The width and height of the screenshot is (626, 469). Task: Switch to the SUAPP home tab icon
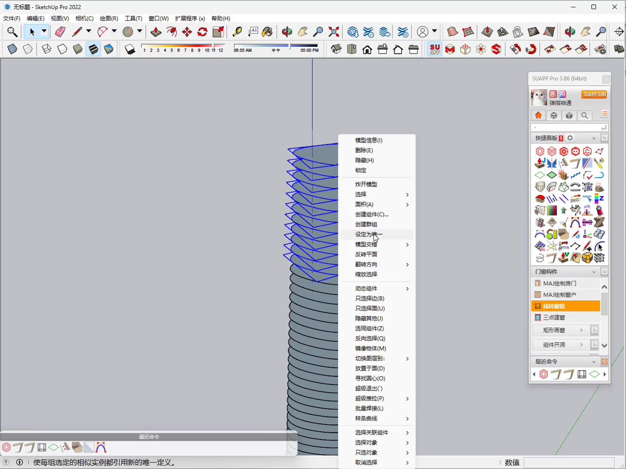(538, 115)
